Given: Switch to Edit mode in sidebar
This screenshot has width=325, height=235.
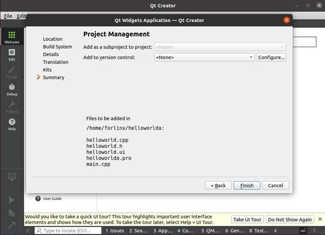Looking at the screenshot, I should click(12, 52).
